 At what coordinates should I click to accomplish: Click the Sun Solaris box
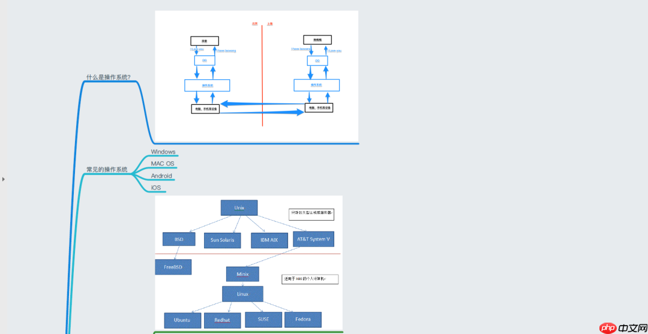coord(223,240)
